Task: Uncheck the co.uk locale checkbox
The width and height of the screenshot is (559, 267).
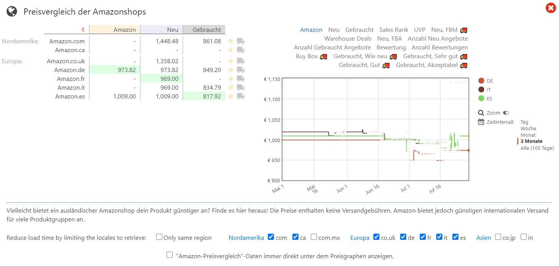Action: [x=376, y=237]
